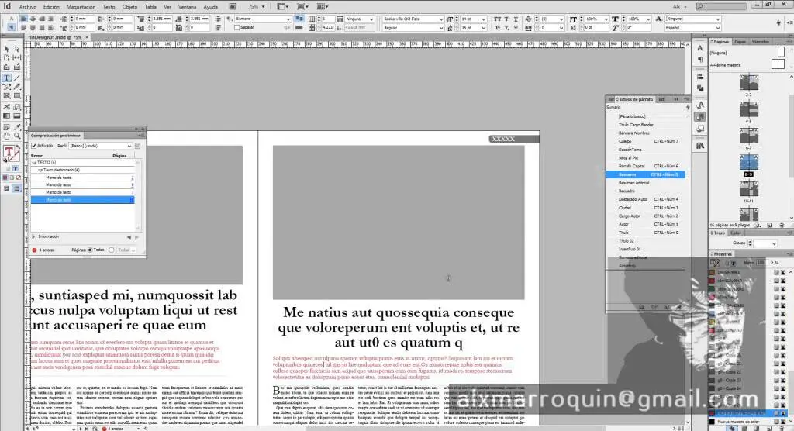This screenshot has width=794, height=431.
Task: Expand the Información section
Action: pos(34,236)
